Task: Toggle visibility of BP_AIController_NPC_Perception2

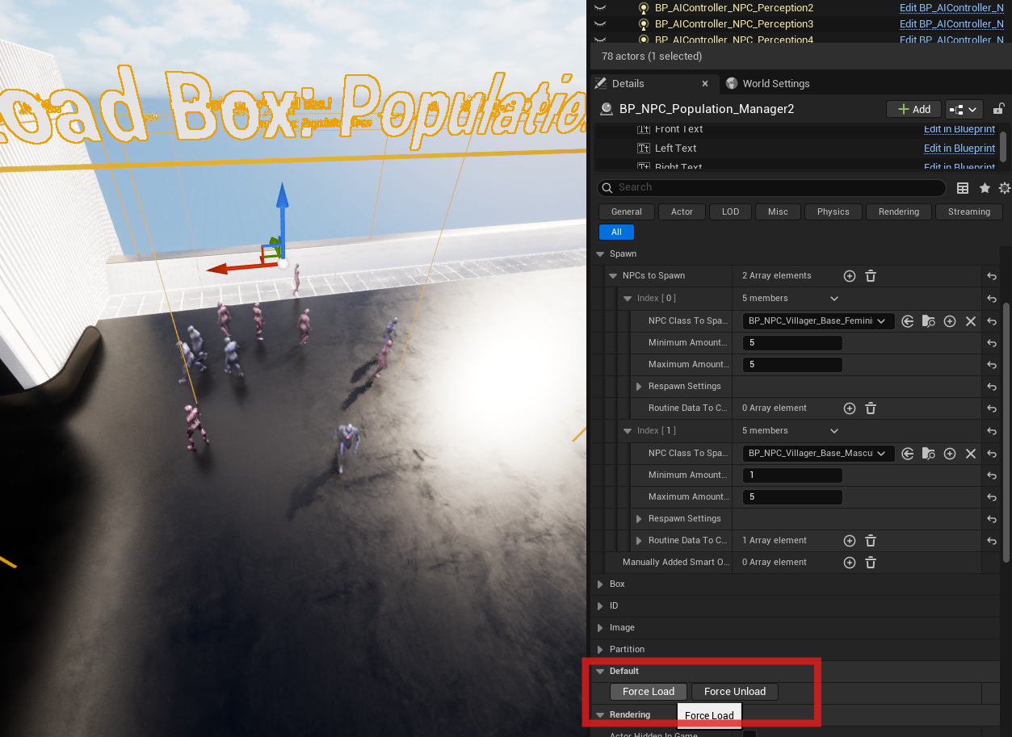Action: click(600, 8)
